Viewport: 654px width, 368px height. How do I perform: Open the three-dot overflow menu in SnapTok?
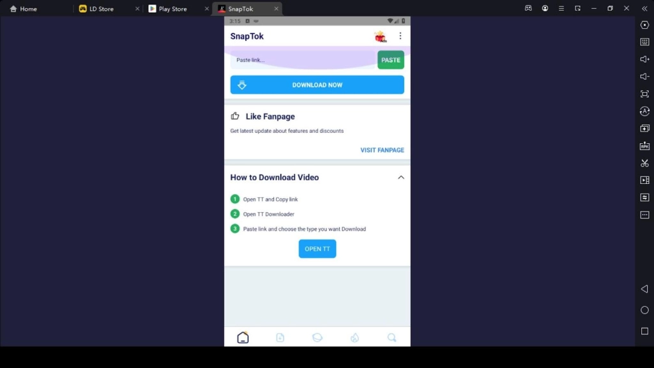(400, 36)
